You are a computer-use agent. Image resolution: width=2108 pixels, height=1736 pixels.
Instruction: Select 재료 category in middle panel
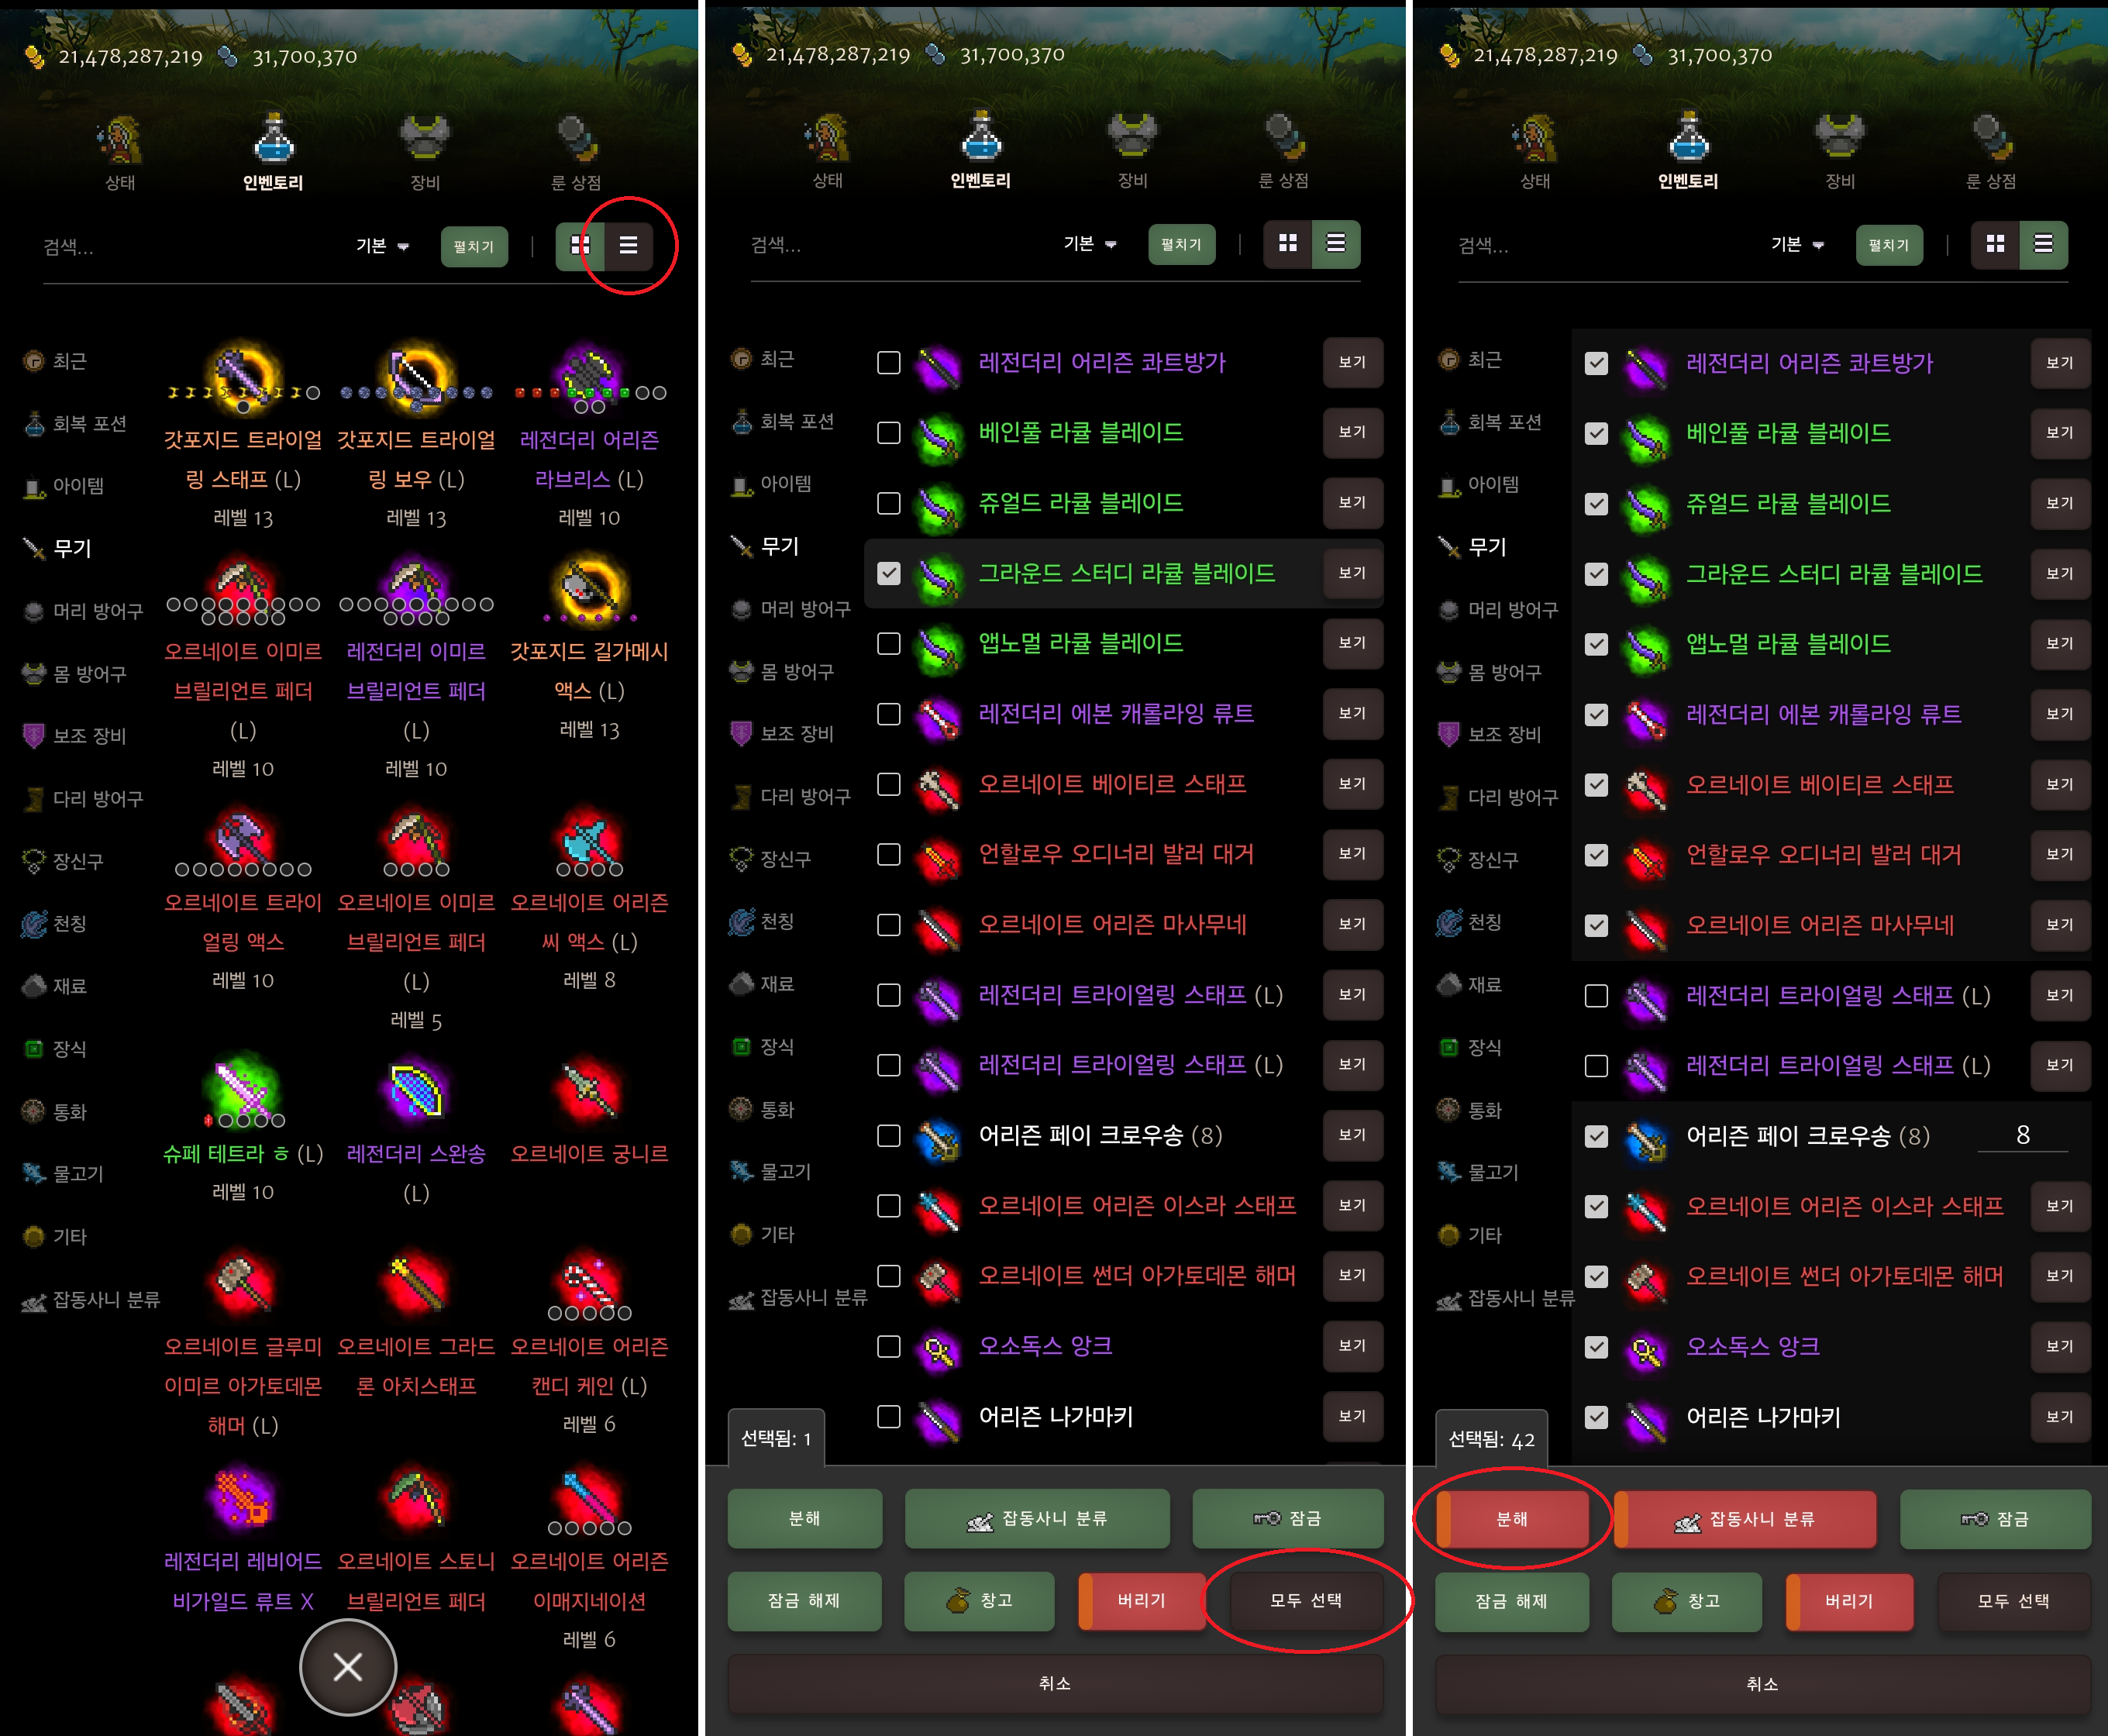point(763,984)
